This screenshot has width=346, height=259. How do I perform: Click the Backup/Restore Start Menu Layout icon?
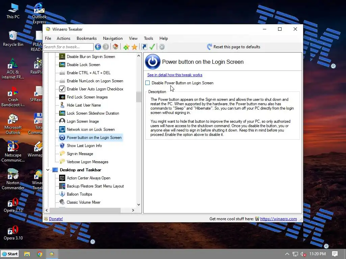pyautogui.click(x=62, y=186)
